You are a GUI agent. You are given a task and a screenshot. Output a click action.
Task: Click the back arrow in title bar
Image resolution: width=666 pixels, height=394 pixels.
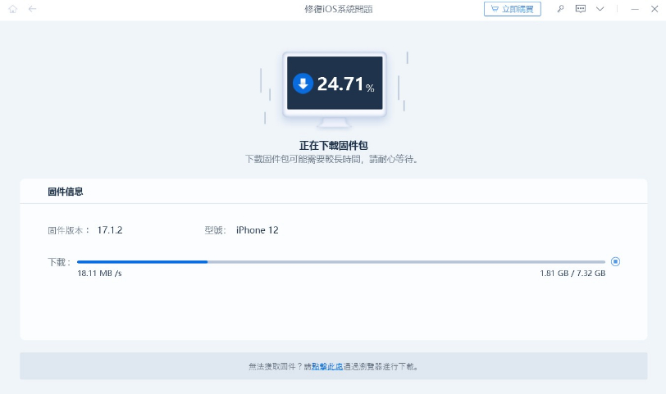tap(32, 9)
